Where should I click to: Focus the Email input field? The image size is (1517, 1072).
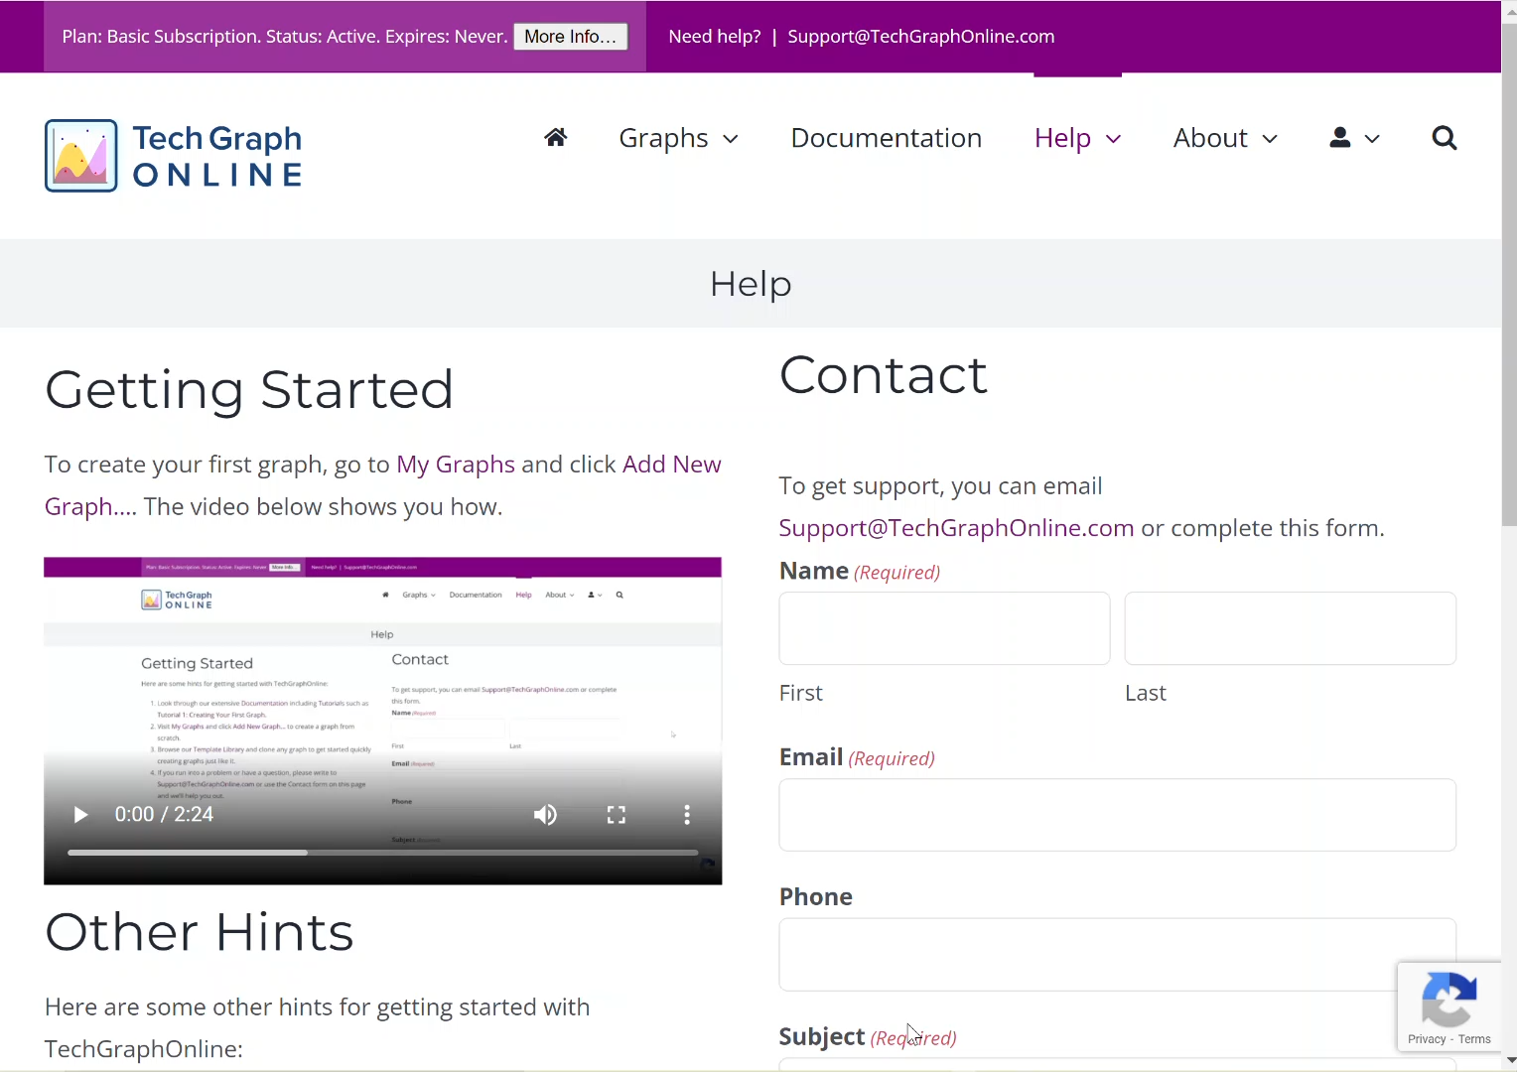click(x=1117, y=815)
